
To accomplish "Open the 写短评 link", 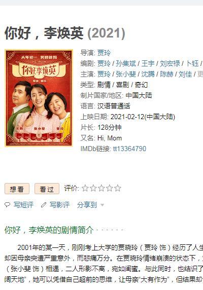I will click(23, 205).
